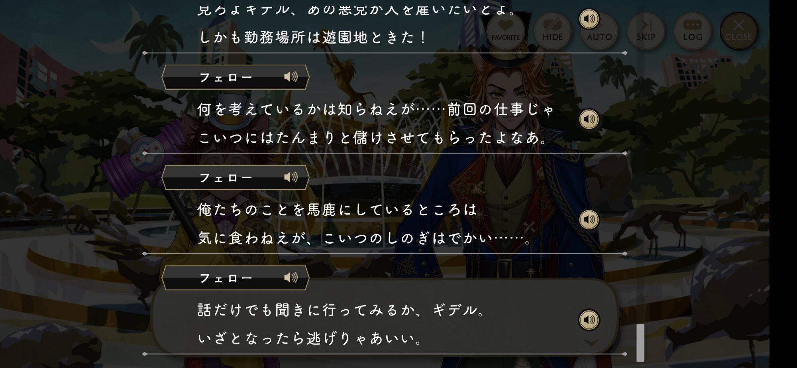Image resolution: width=797 pixels, height=368 pixels.
Task: Play voice for top line about 遊園地
Action: click(589, 19)
